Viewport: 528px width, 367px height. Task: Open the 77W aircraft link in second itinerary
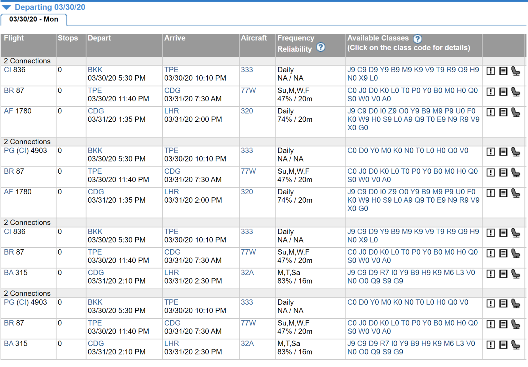click(248, 171)
